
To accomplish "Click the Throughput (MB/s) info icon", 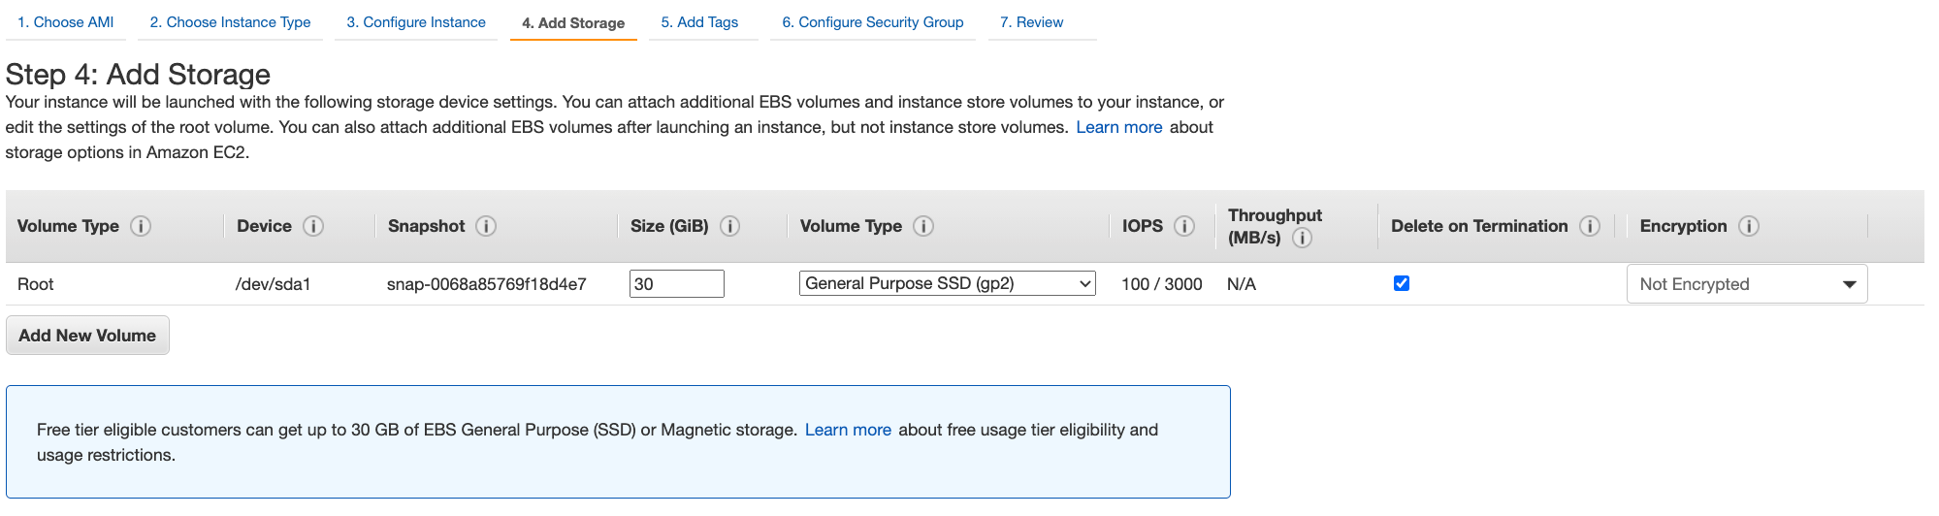I will [x=1303, y=238].
